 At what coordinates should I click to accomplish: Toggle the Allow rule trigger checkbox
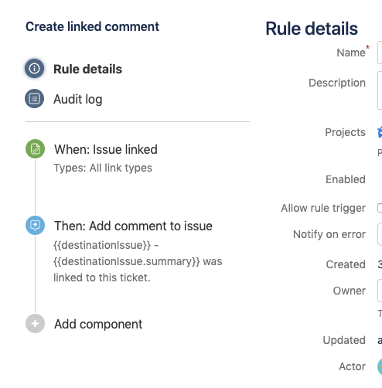(x=380, y=208)
